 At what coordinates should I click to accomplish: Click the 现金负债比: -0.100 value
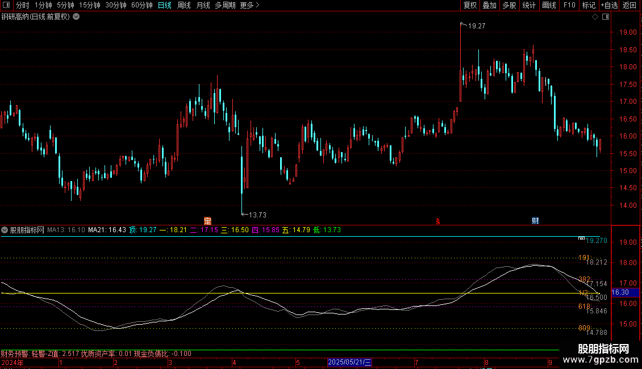[162, 354]
